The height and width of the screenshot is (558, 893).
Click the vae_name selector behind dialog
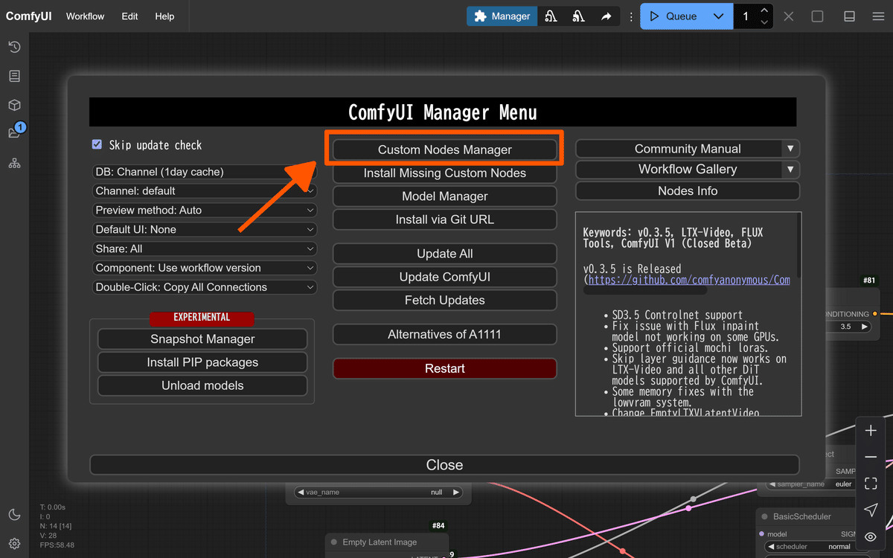click(379, 492)
